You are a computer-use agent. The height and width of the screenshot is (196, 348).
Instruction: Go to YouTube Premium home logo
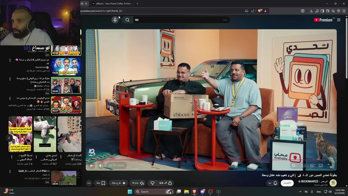[x=323, y=20]
